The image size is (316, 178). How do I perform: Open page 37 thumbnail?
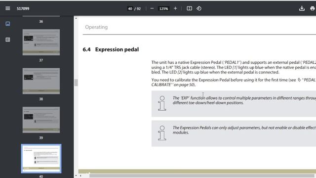[x=41, y=42]
